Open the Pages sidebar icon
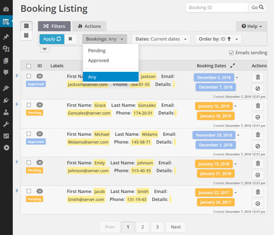274x235 pixels. (6, 61)
